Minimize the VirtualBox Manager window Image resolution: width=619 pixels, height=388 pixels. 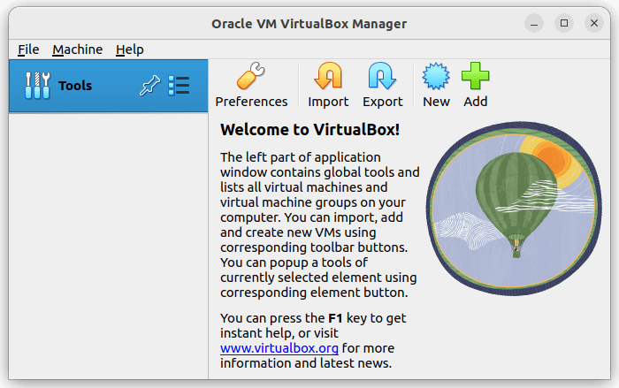(x=534, y=23)
